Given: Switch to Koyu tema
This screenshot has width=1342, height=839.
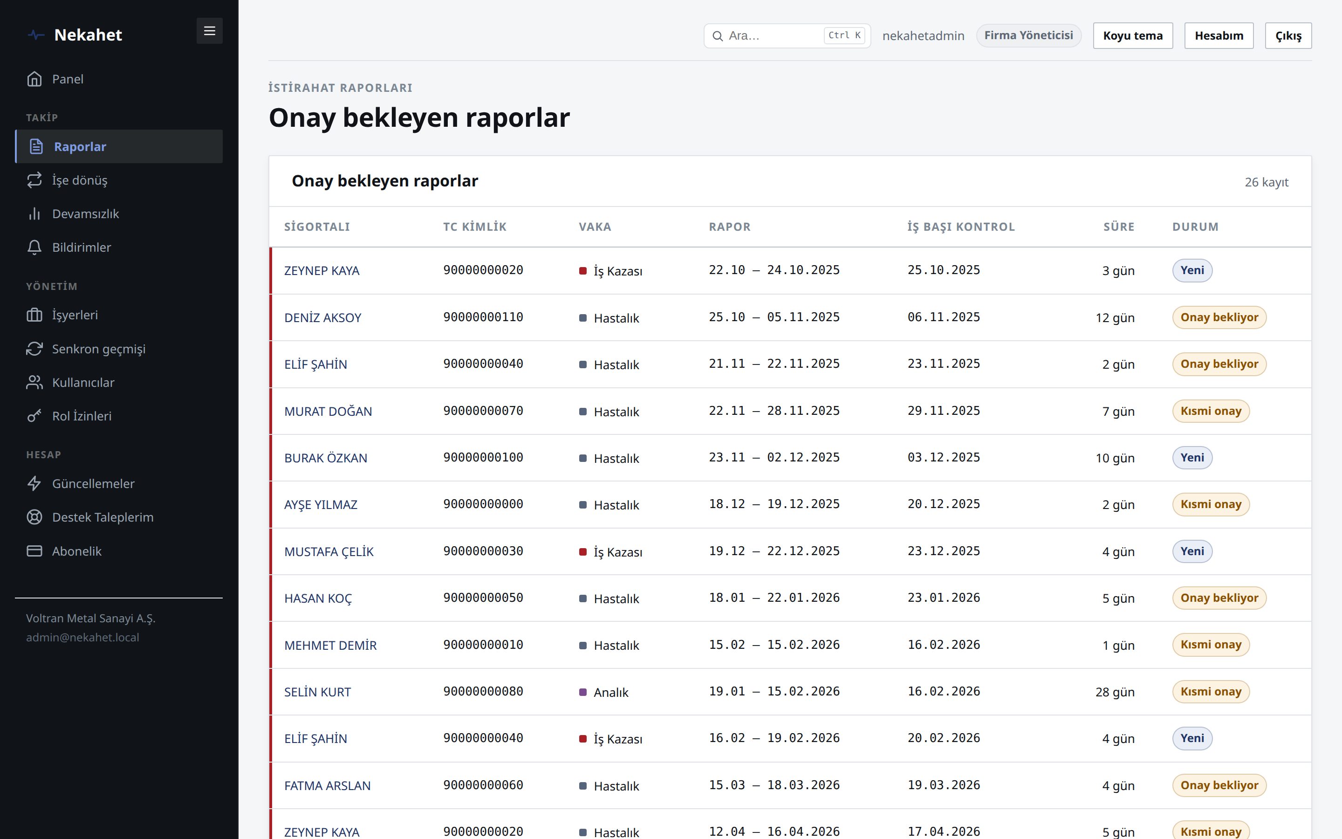Looking at the screenshot, I should pos(1132,35).
